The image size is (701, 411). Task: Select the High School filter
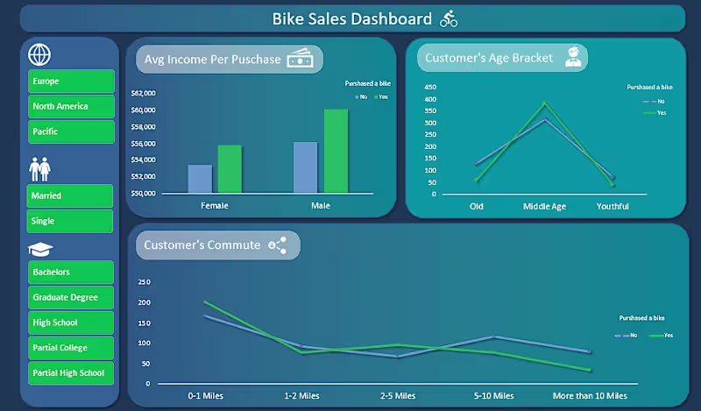tap(71, 322)
